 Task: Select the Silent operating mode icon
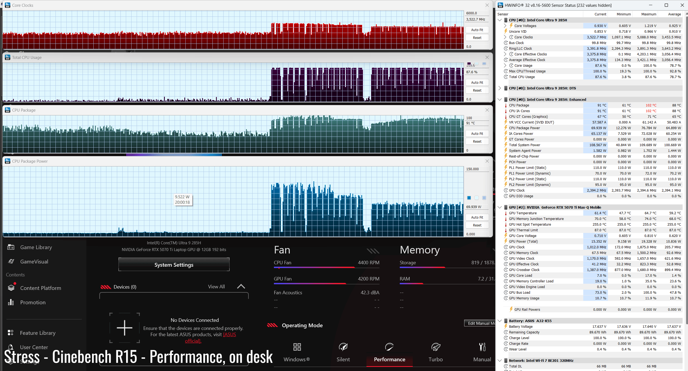click(343, 347)
